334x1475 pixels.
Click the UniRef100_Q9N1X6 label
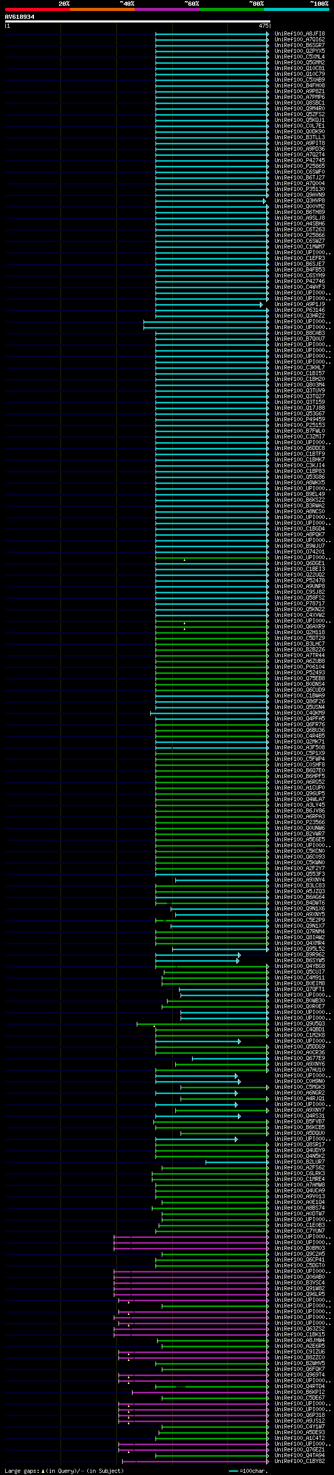(300, 909)
